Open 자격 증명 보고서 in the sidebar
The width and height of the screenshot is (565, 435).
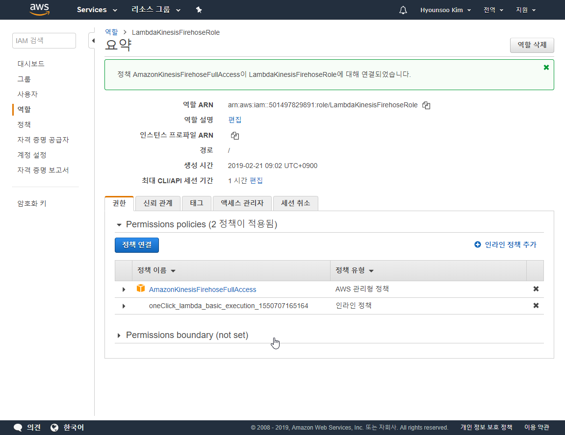pos(43,170)
